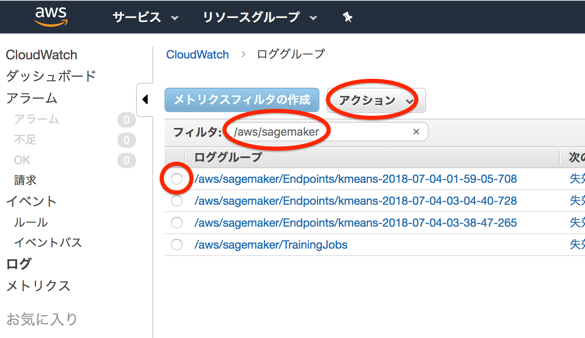Viewport: 585px width, 338px height.
Task: Click expiry link in first kmeans row
Action: (x=577, y=179)
